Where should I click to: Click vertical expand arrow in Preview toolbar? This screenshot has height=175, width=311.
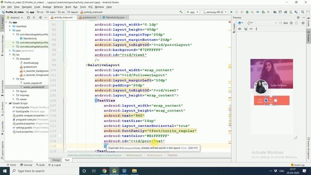pyautogui.click(x=256, y=29)
